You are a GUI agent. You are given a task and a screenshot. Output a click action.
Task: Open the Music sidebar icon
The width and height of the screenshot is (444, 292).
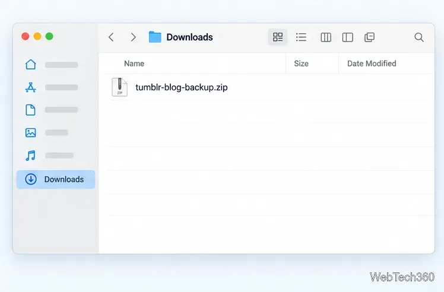click(x=31, y=155)
